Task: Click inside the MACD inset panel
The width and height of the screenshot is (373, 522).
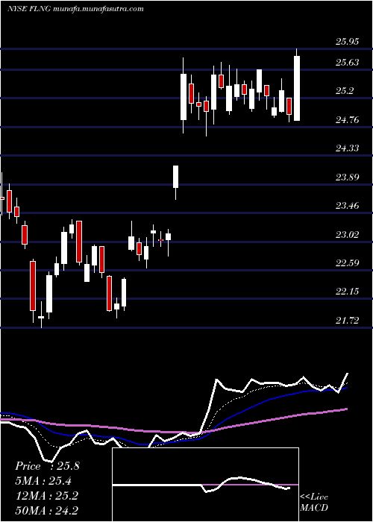Action: (x=205, y=485)
